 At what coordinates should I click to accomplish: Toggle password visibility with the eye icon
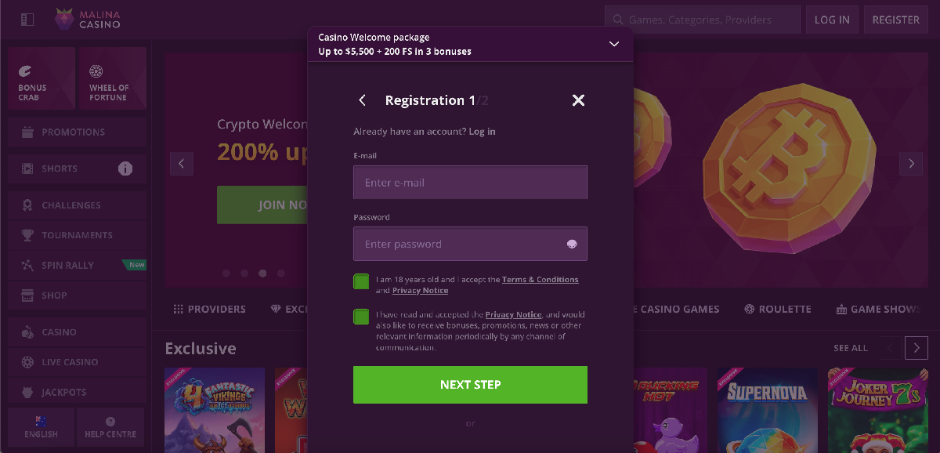[x=573, y=244]
